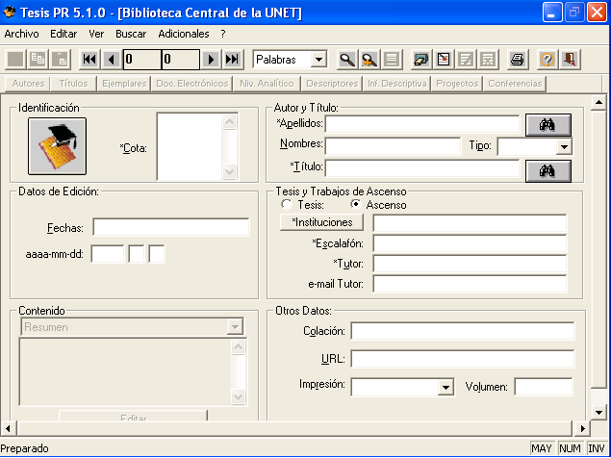Open the Palabras search dropdown

tap(319, 60)
